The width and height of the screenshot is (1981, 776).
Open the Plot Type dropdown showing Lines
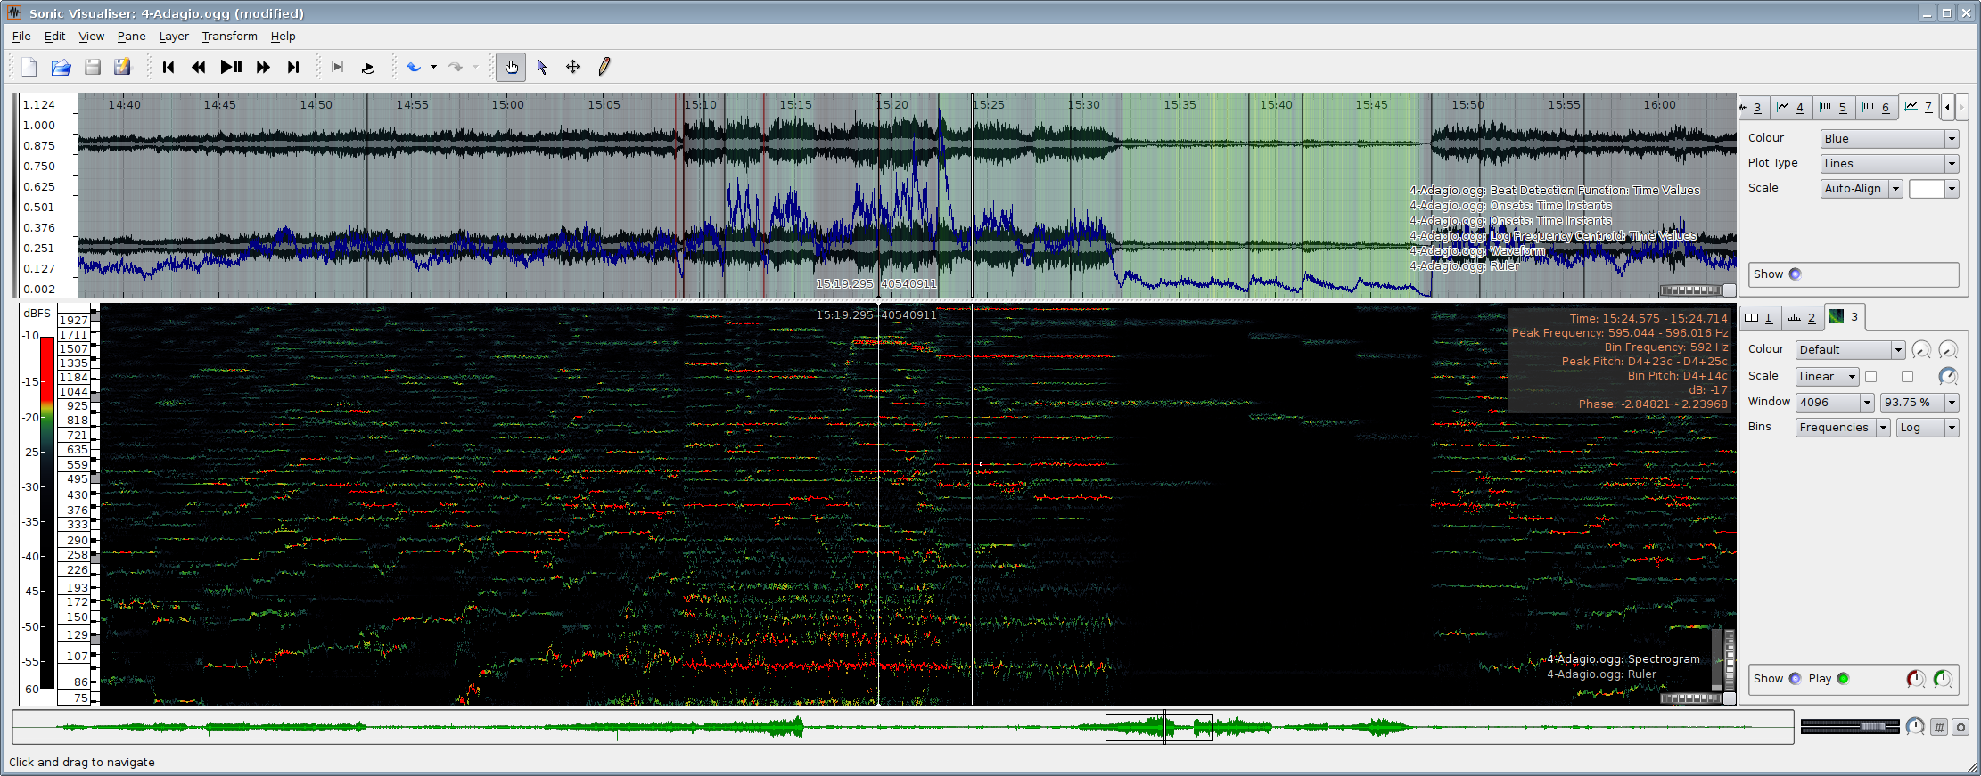1889,164
